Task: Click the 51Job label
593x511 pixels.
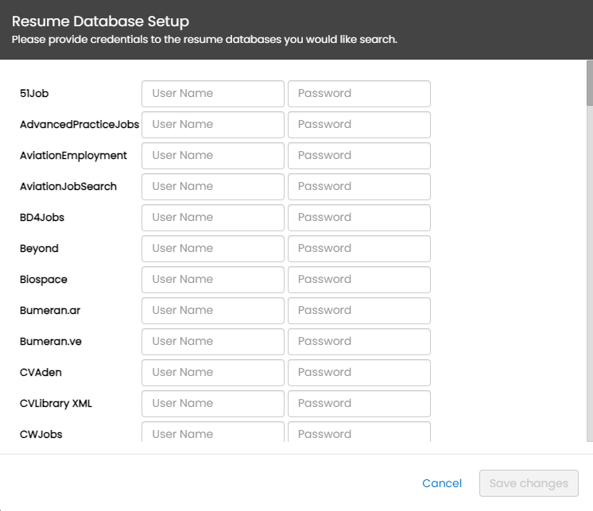Action: [x=34, y=93]
